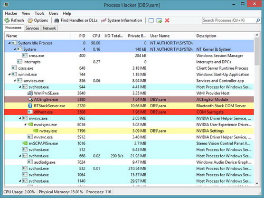The image size is (264, 198).
Task: Collapse the wininit.exe tree node
Action: [10, 74]
